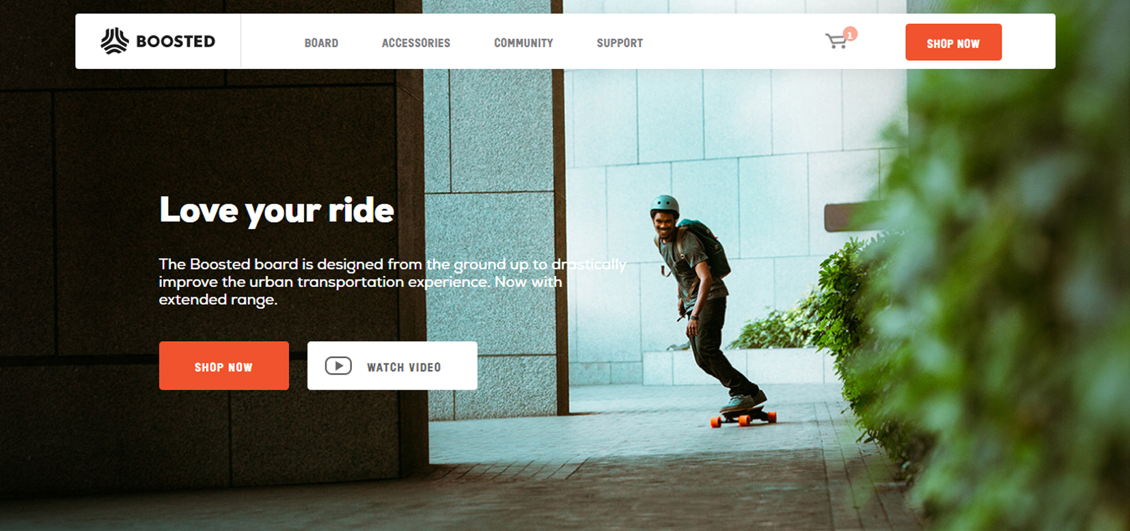This screenshot has width=1130, height=531.
Task: Click the Love your ride headline
Action: 277,210
